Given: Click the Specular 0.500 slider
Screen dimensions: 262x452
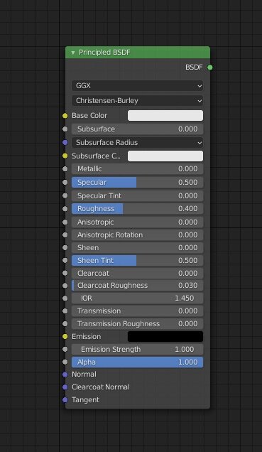Looking at the screenshot, I should pyautogui.click(x=137, y=182).
